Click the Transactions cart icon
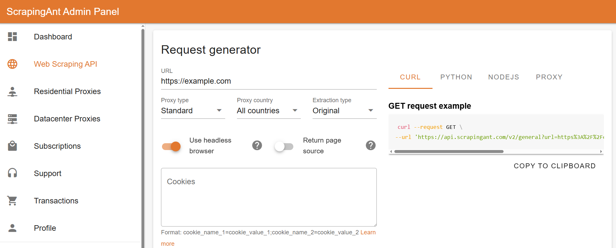616x248 pixels. coord(12,200)
